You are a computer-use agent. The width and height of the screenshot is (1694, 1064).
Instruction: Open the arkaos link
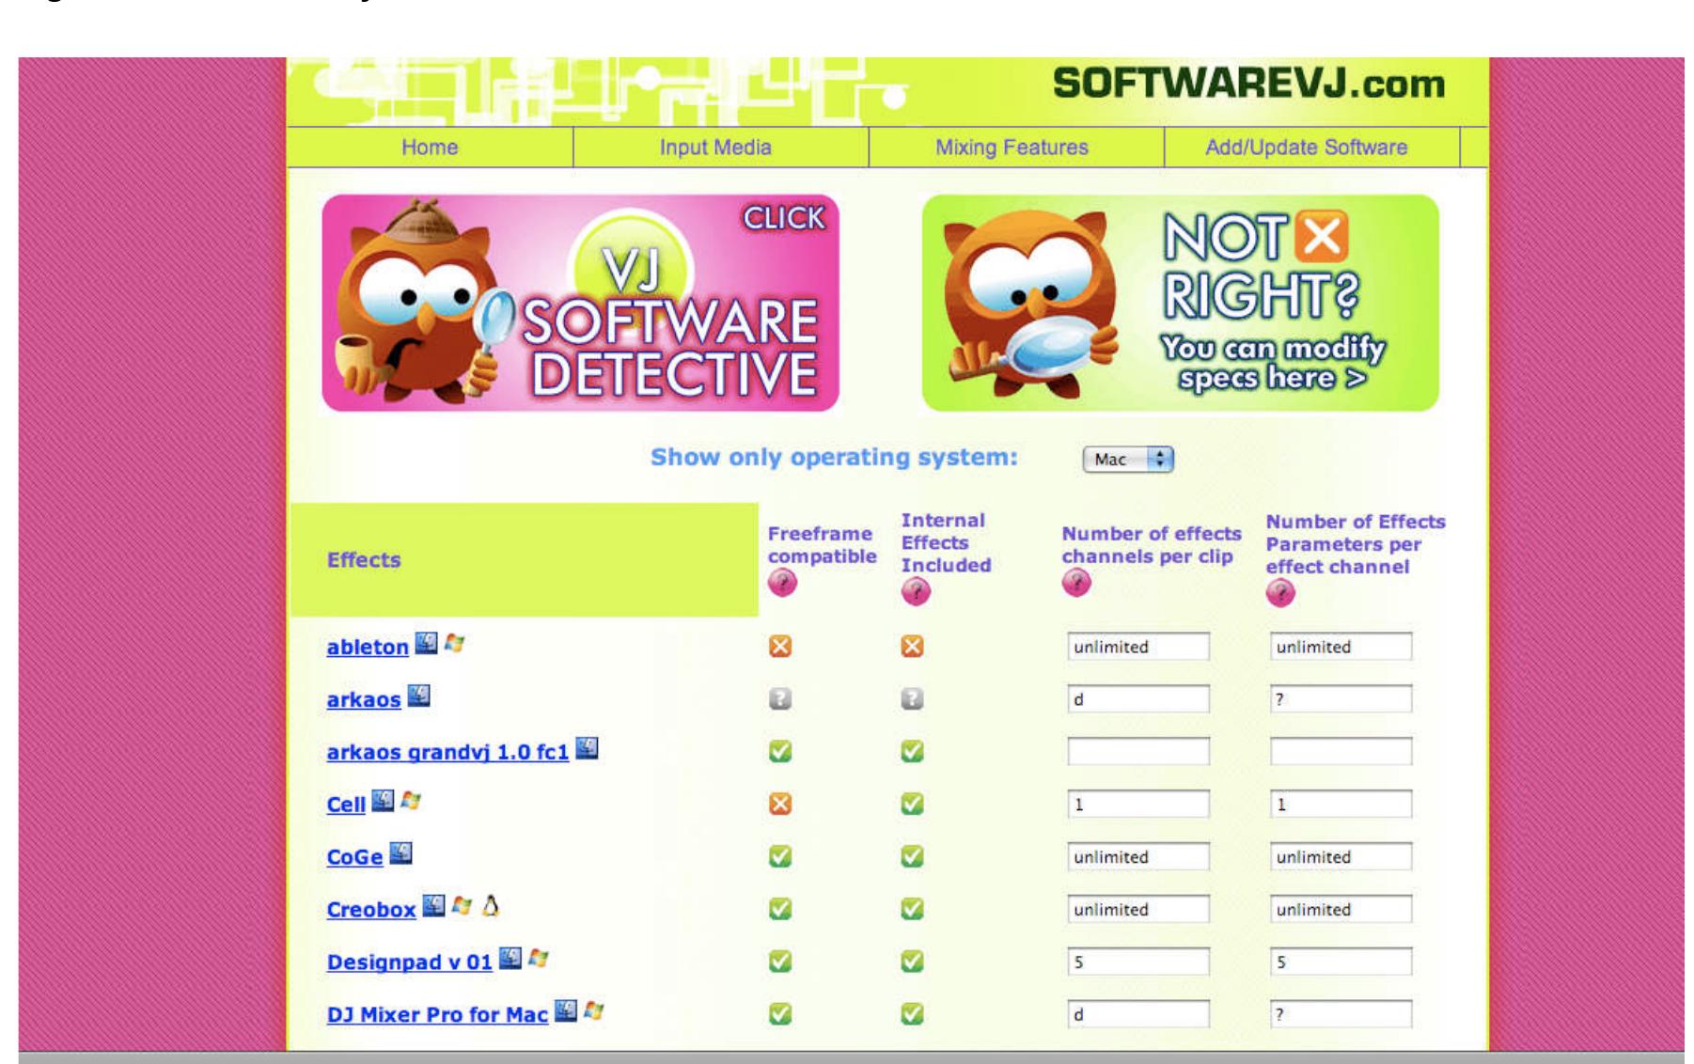point(364,699)
